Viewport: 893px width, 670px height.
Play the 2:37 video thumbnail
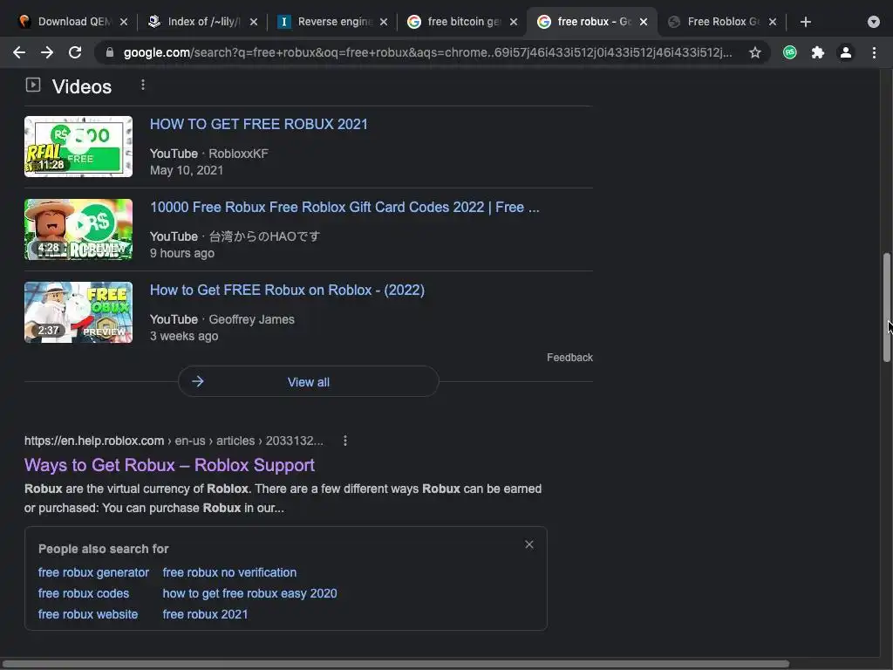click(78, 312)
